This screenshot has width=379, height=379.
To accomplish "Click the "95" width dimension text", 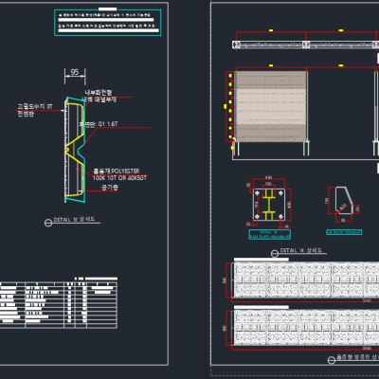I will (x=75, y=72).
